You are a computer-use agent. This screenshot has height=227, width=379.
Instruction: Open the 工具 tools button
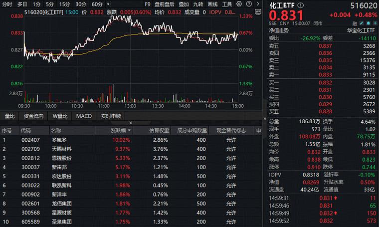coord(227,3)
